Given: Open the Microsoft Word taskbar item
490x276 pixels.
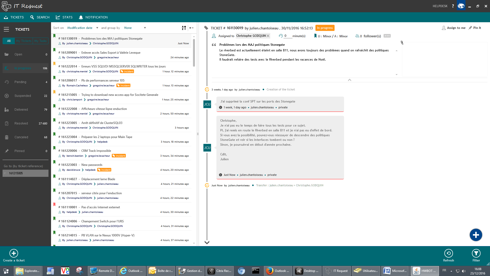Looking at the screenshot, I should click(x=395, y=271).
